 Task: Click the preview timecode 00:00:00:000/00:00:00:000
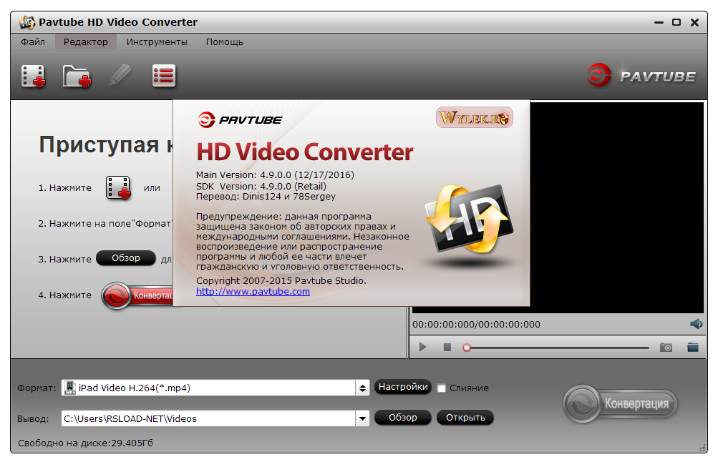point(476,324)
